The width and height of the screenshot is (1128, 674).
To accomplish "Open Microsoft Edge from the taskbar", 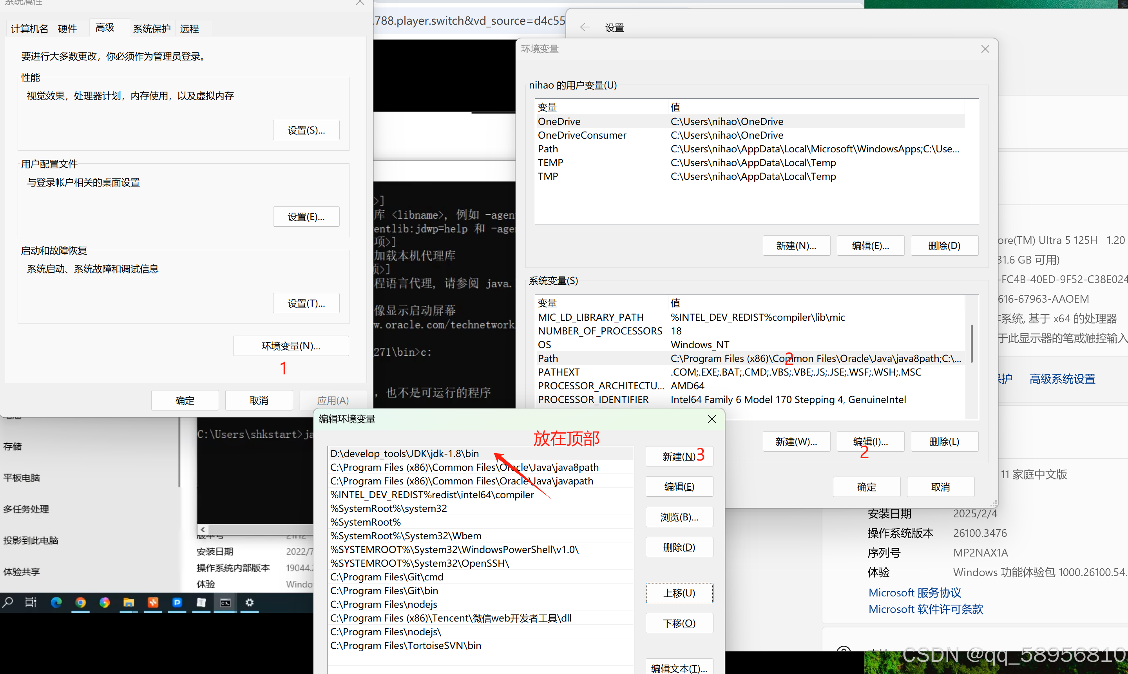I will 56,603.
